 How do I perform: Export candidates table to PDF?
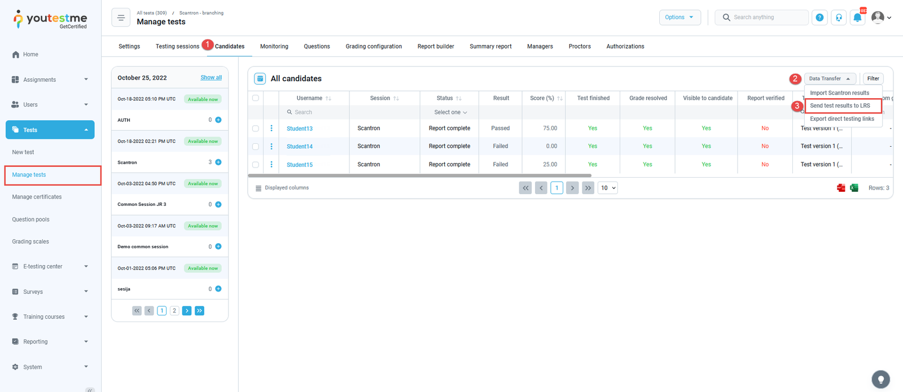(841, 188)
